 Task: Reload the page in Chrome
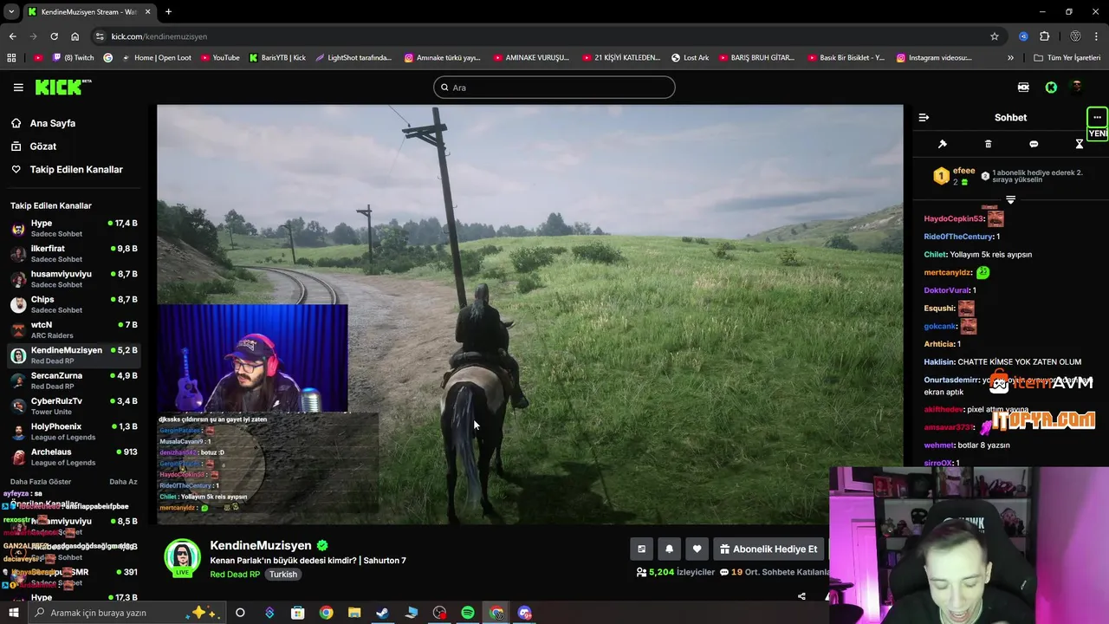coord(54,36)
